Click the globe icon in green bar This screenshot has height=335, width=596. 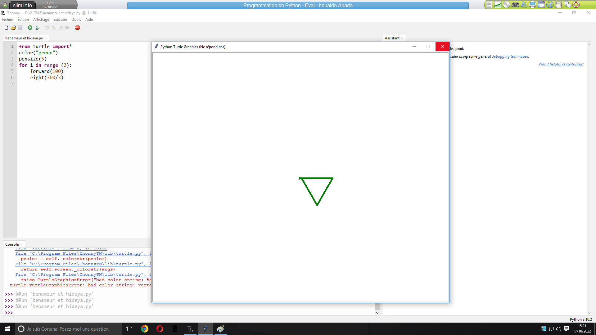pos(550,5)
